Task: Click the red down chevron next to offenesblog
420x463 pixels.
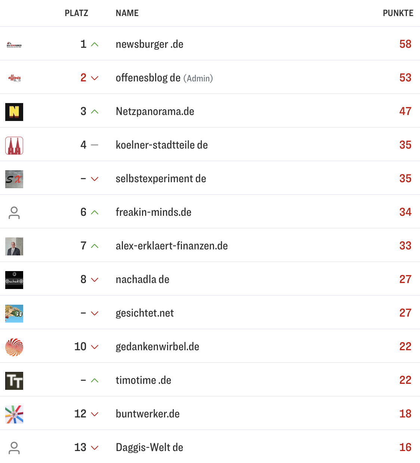Action: pyautogui.click(x=94, y=78)
